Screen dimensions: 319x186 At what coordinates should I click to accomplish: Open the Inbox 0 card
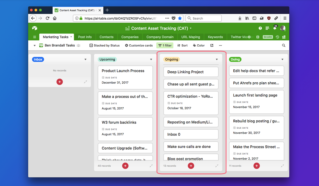tap(191, 134)
